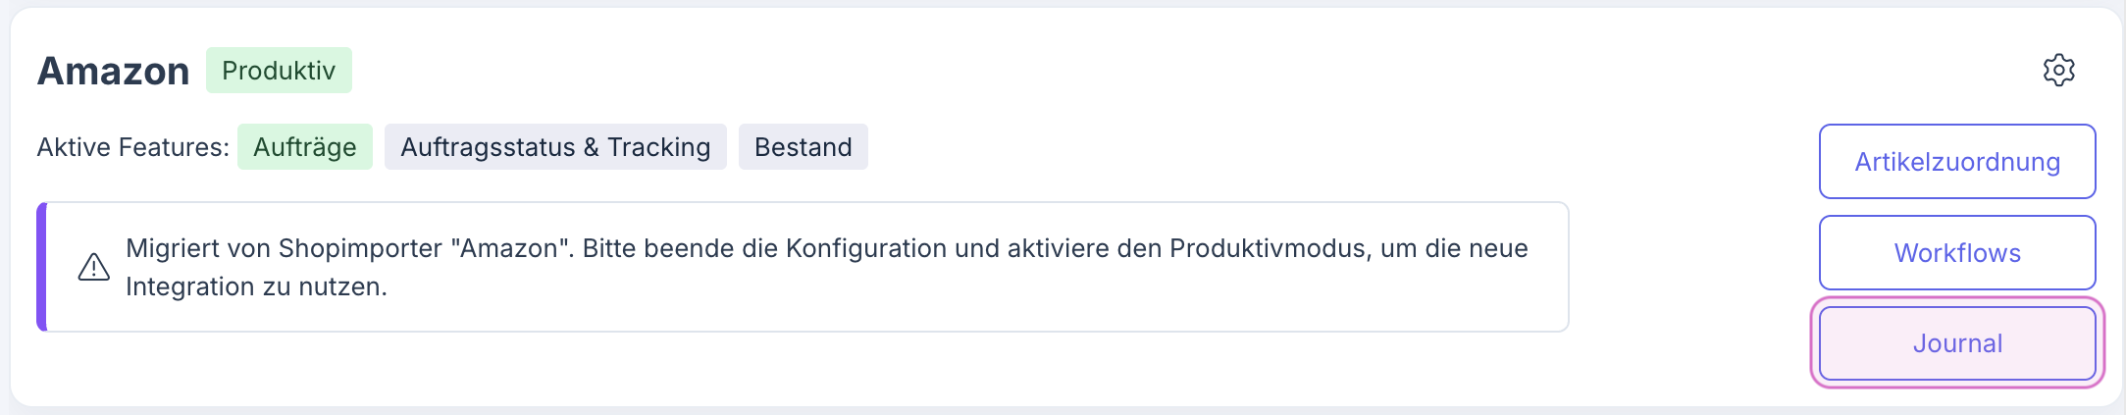
Task: Toggle the Auftragsstatus & Tracking feature tag
Action: 555,147
